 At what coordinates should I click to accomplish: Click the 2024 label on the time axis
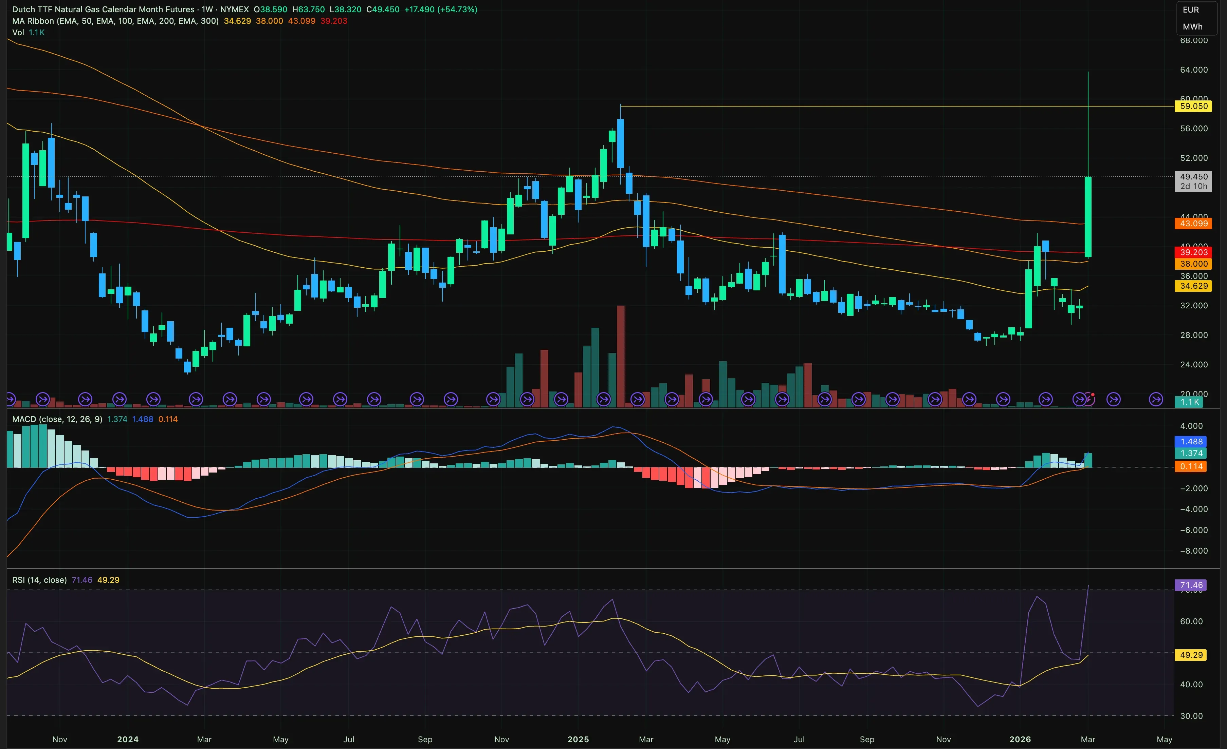127,739
